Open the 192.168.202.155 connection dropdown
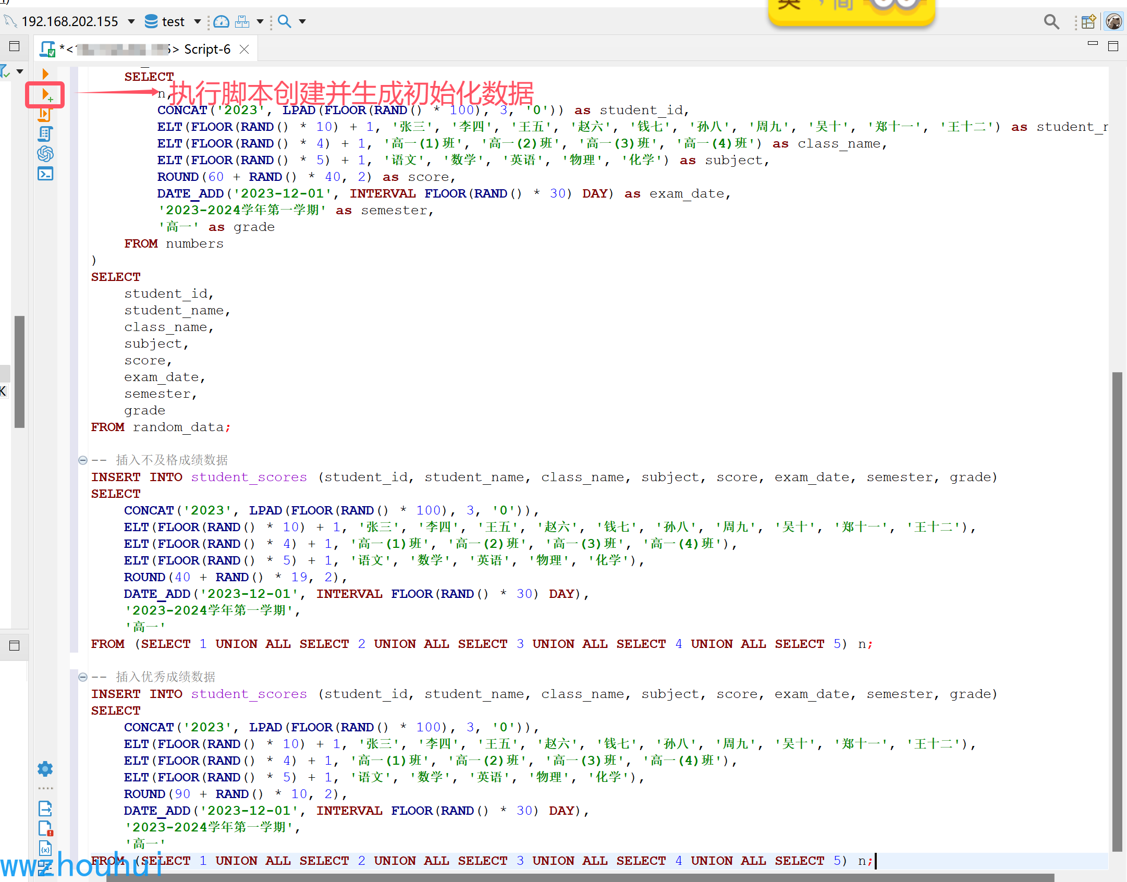The height and width of the screenshot is (882, 1127). (131, 21)
